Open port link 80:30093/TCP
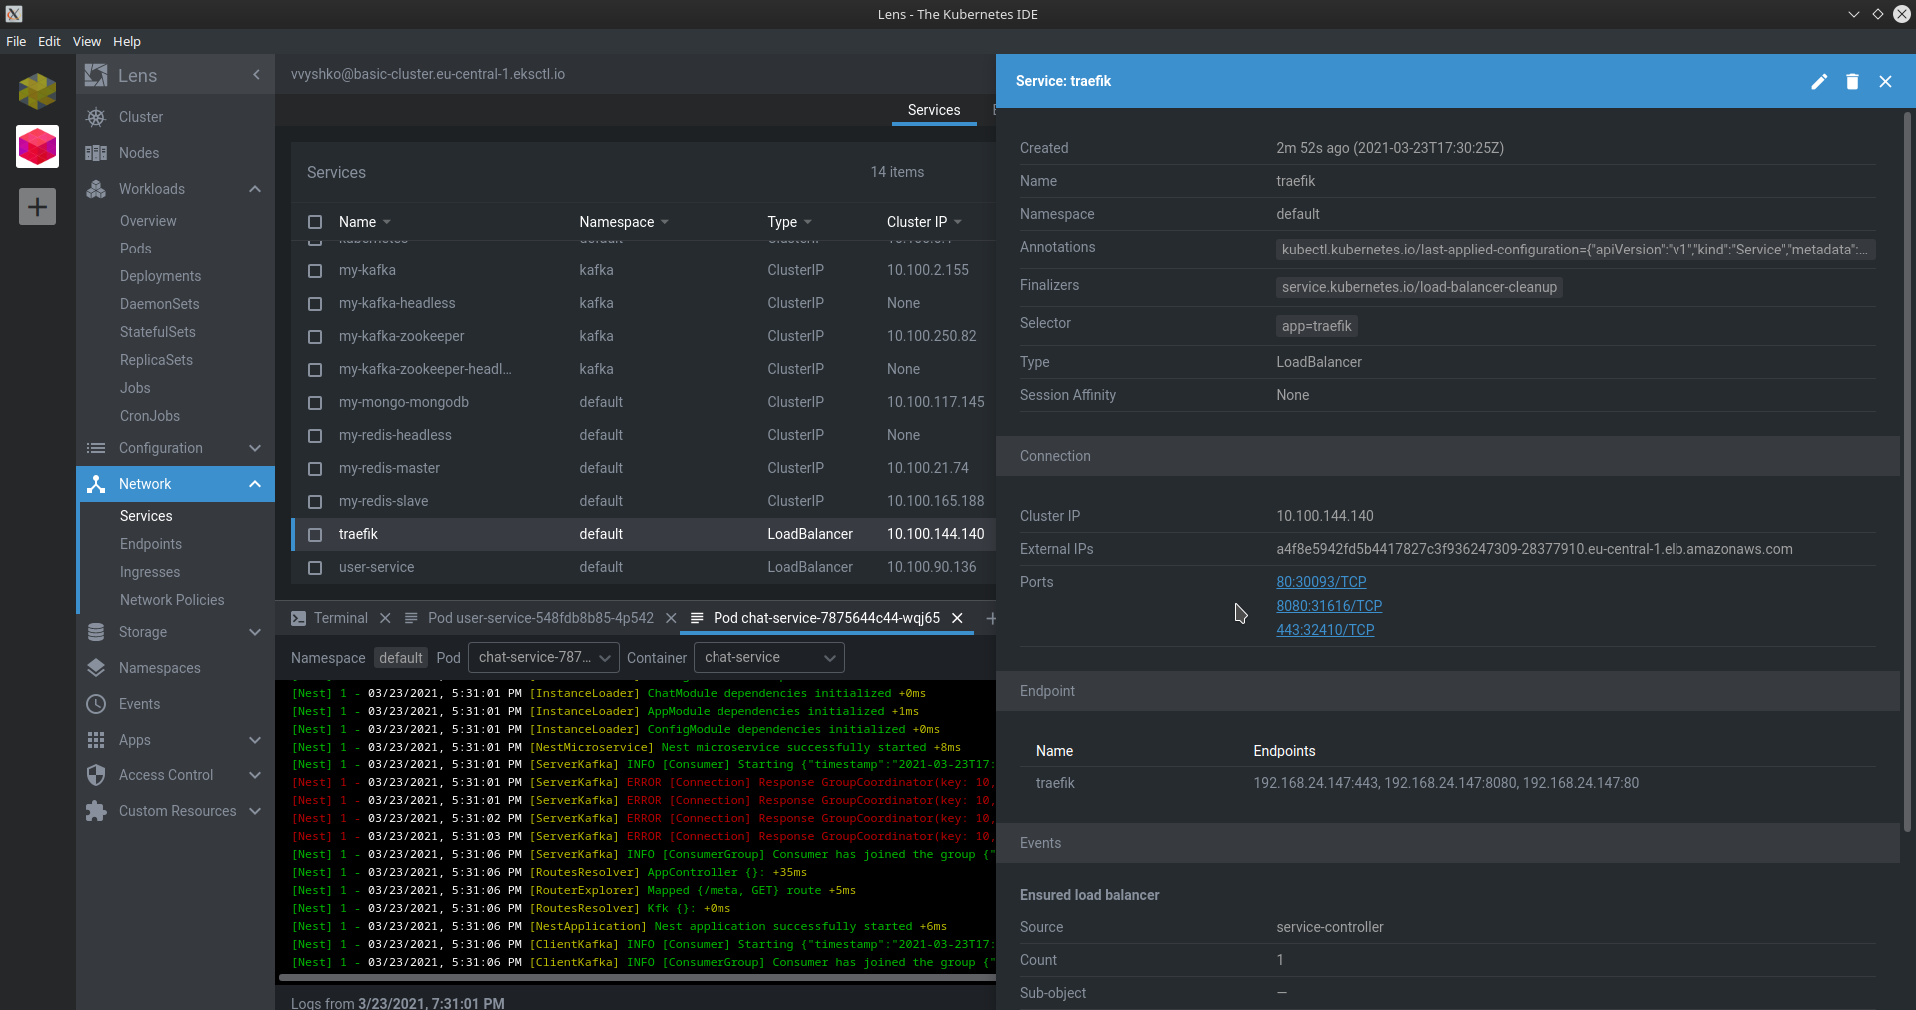1916x1010 pixels. (1321, 582)
